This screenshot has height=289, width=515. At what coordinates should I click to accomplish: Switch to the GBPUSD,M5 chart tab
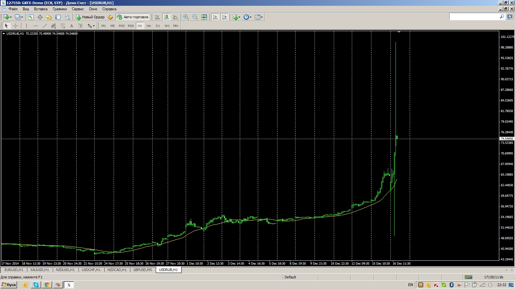tap(143, 270)
